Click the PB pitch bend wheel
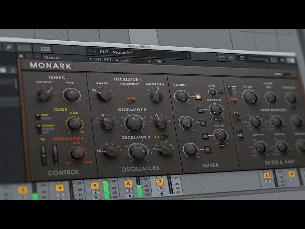Image resolution: width=305 pixels, height=229 pixels. 43,155
